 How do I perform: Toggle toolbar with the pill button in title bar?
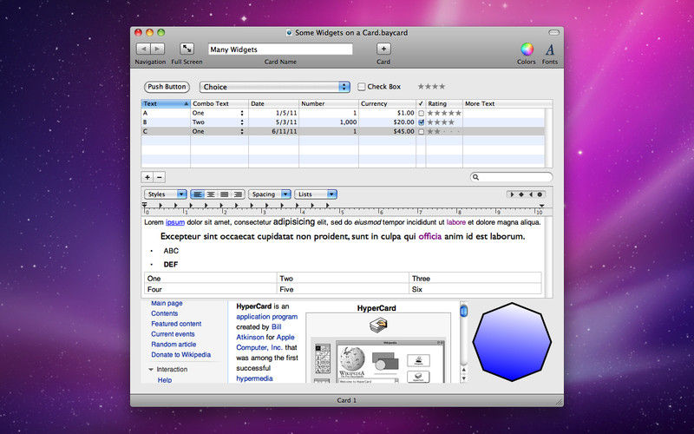point(553,32)
